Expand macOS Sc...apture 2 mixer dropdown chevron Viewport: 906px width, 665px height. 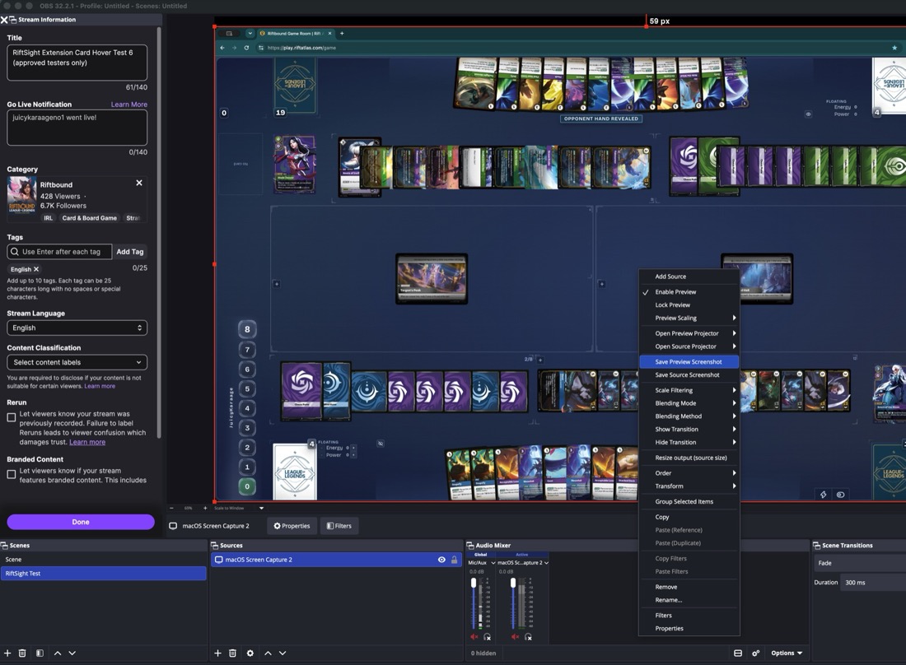[x=546, y=562]
